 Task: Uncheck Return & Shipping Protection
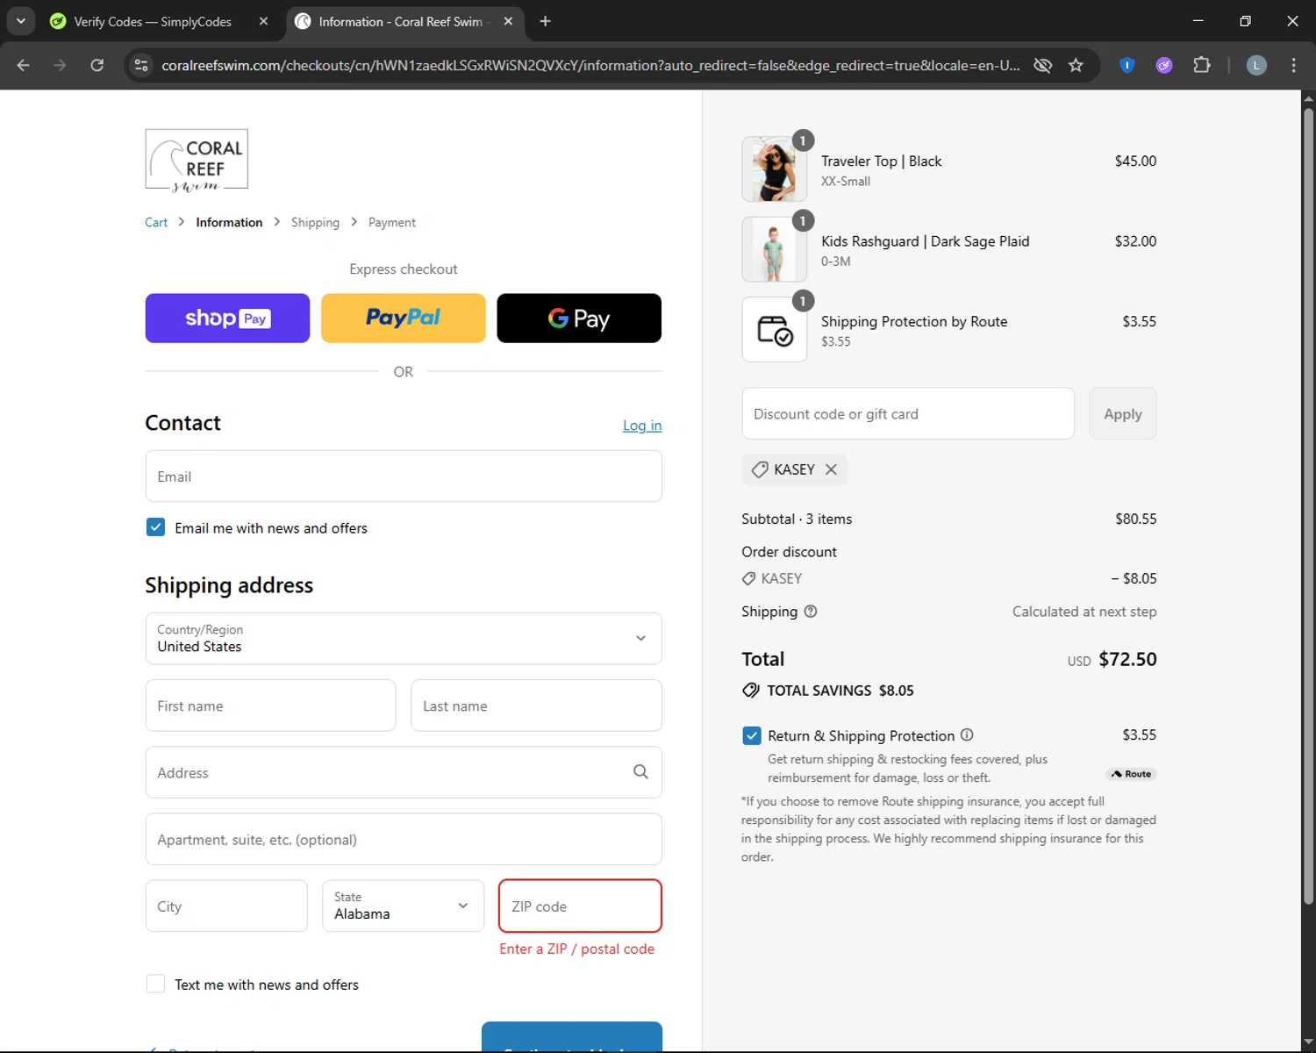click(752, 735)
